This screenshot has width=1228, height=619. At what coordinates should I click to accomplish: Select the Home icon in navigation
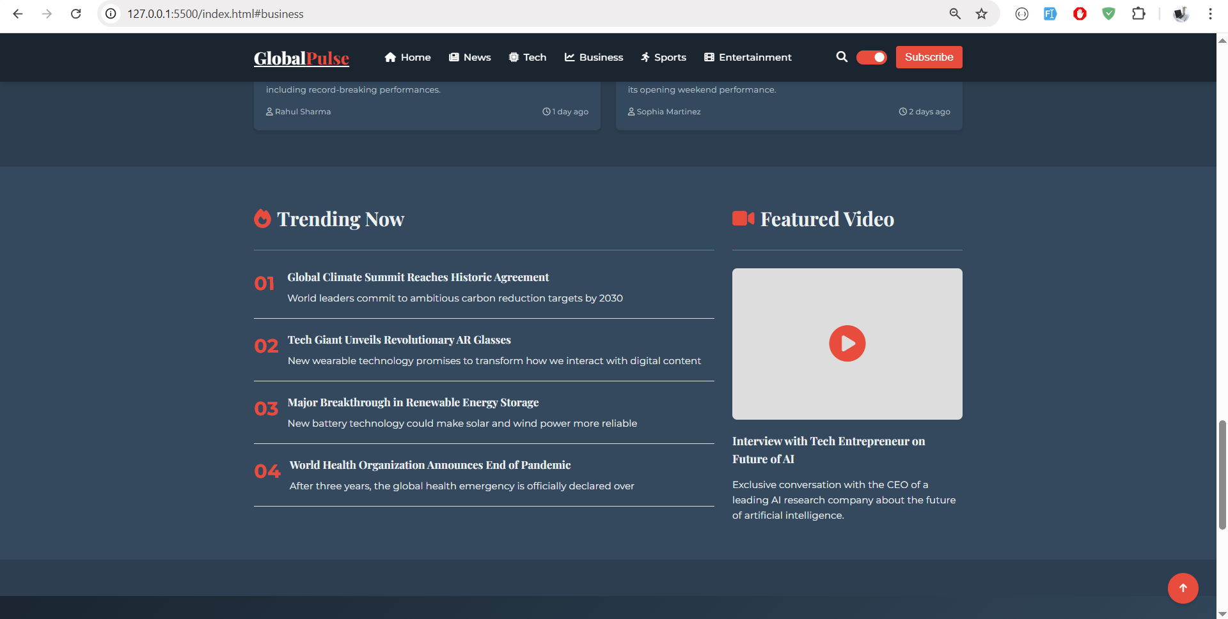[x=391, y=57]
